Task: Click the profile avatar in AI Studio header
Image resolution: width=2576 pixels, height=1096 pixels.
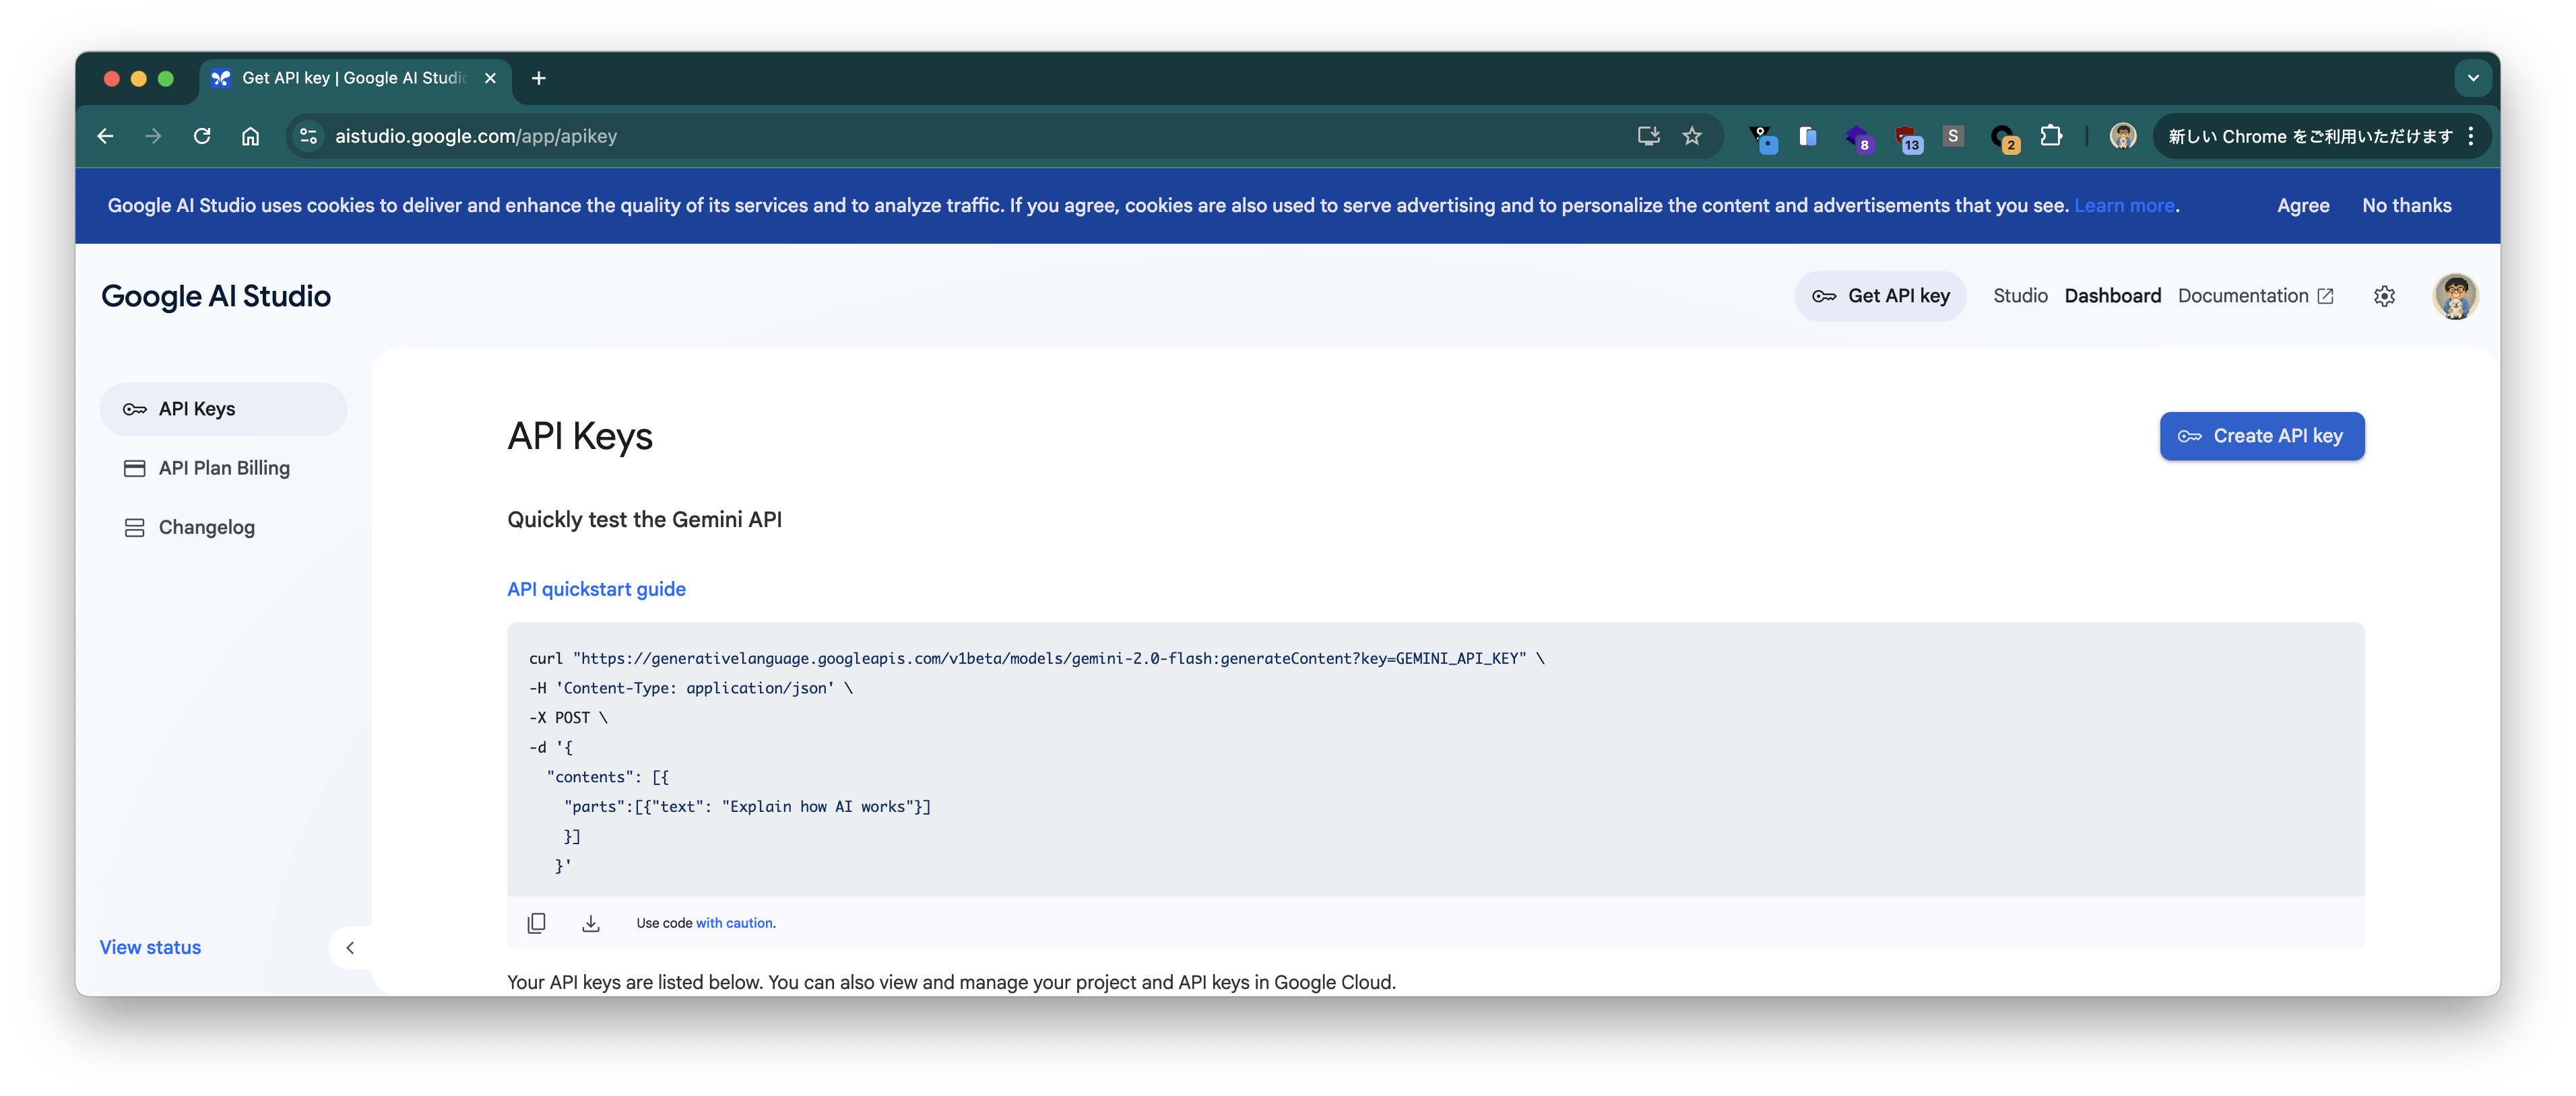Action: (x=2455, y=296)
